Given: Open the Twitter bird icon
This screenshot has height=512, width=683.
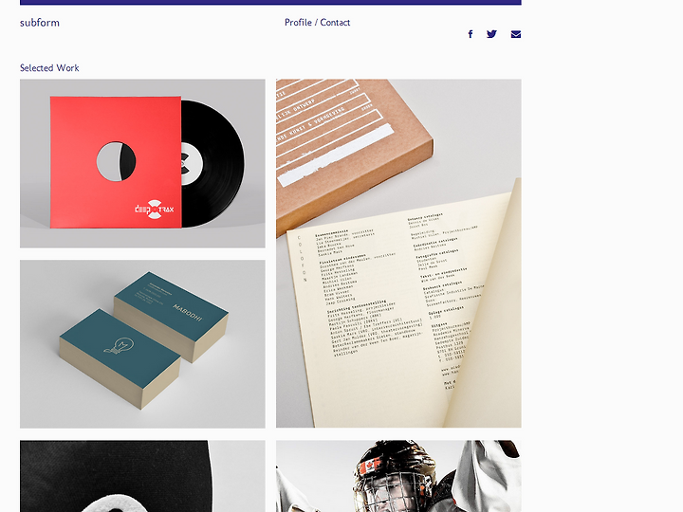Looking at the screenshot, I should click(x=491, y=34).
